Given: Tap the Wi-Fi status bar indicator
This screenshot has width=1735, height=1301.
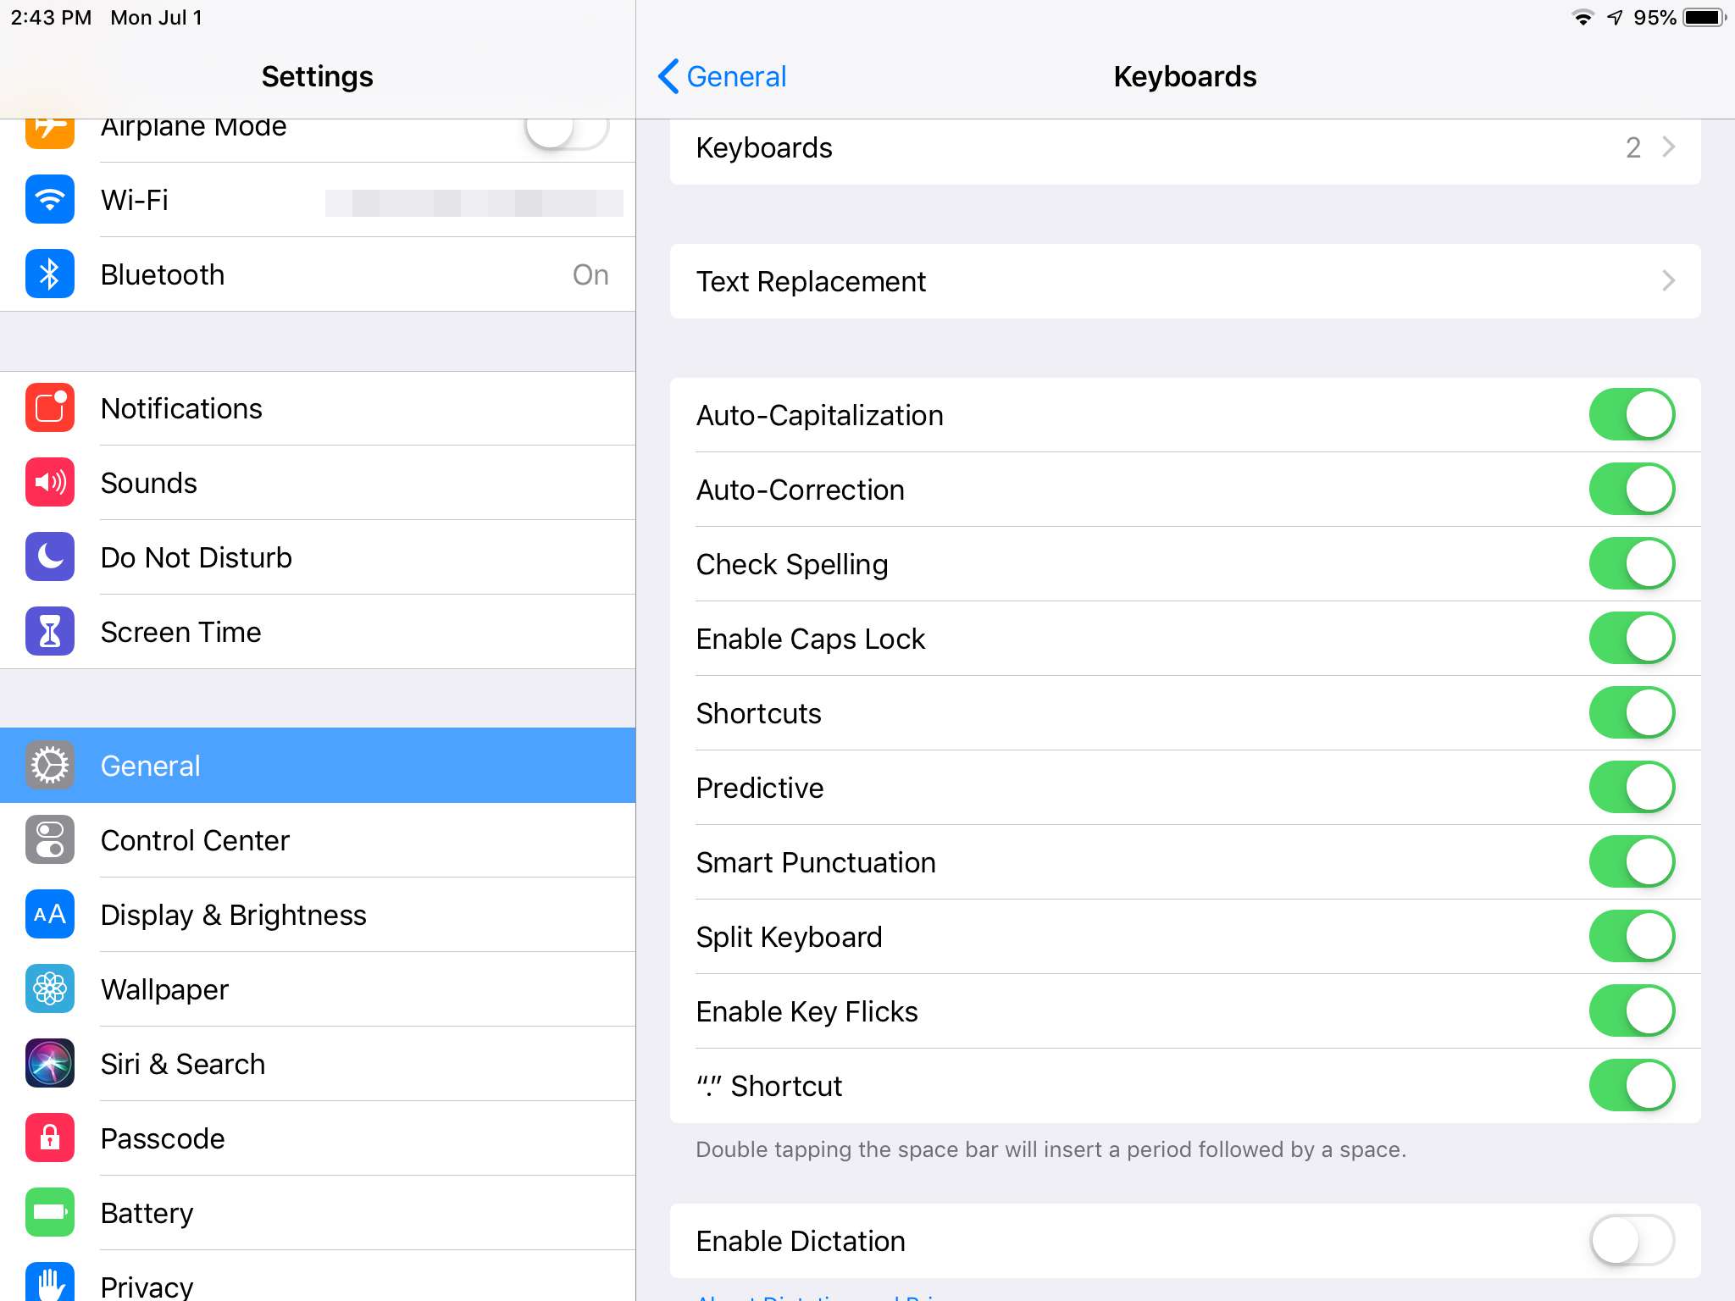Looking at the screenshot, I should click(1583, 18).
